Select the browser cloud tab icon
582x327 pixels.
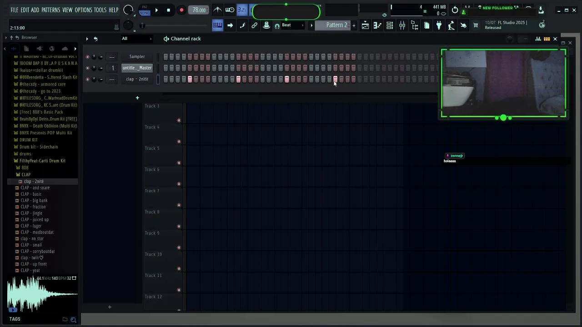click(x=65, y=49)
